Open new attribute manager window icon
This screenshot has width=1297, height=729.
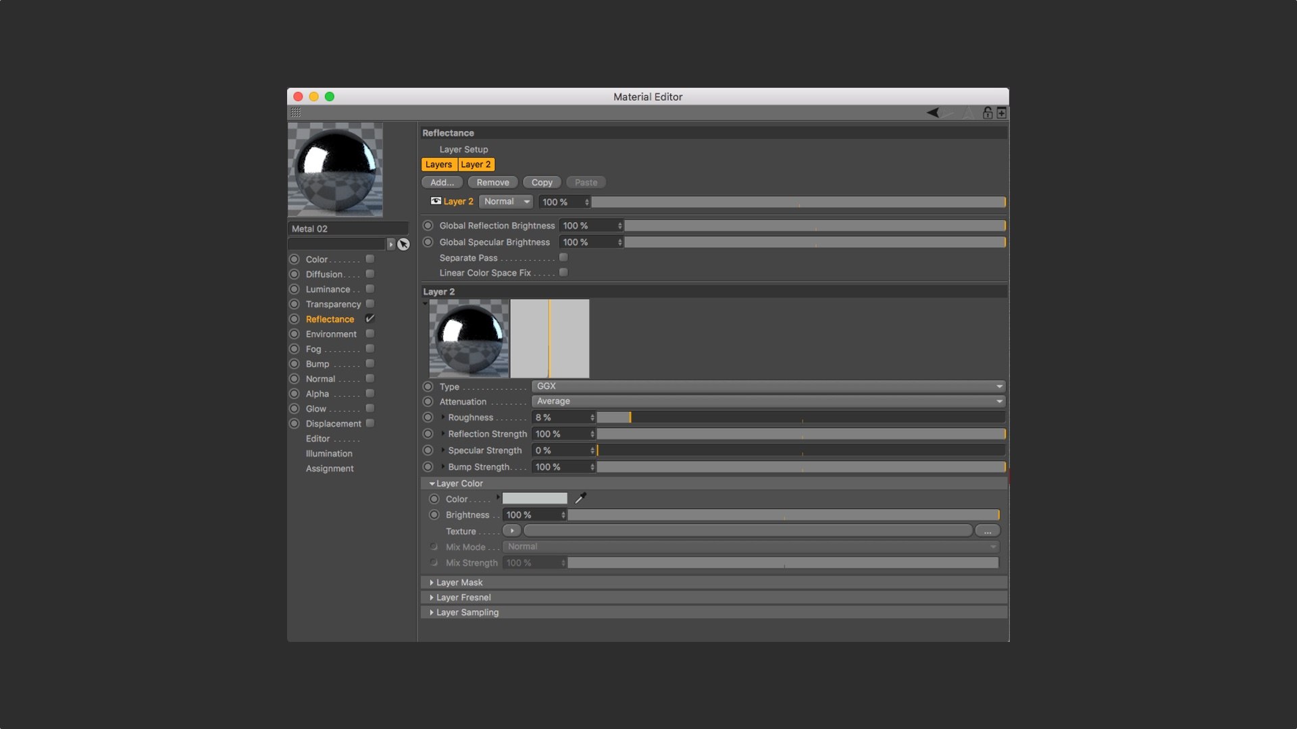pos(1002,113)
